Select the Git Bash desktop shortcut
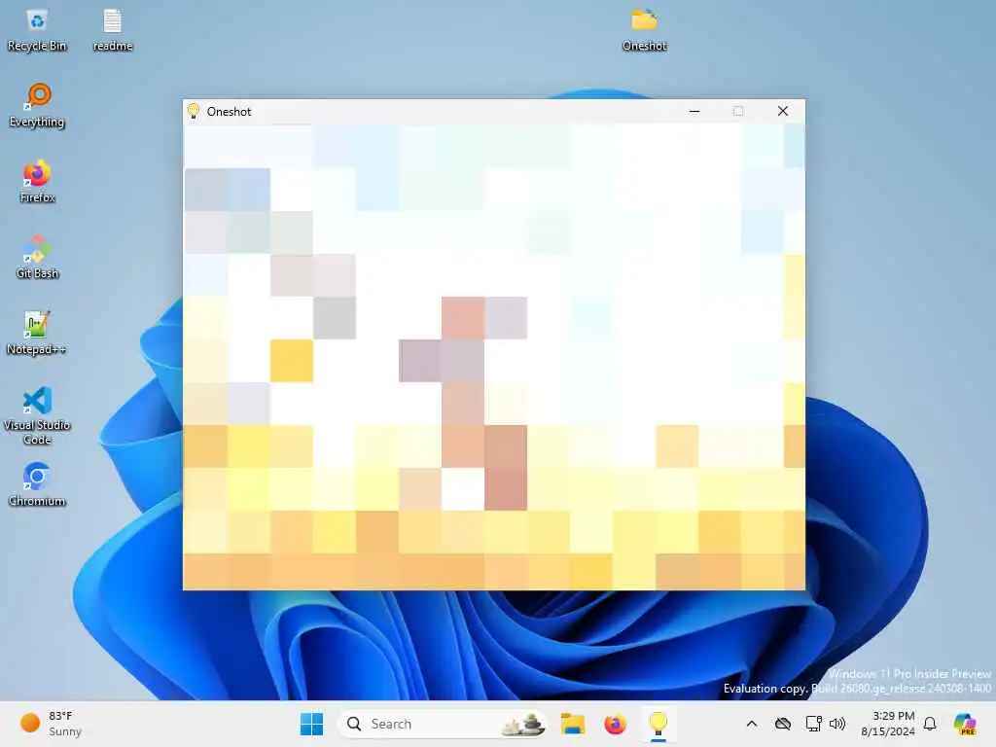 (x=37, y=257)
